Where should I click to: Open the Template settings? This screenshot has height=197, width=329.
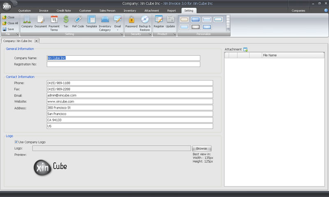(x=91, y=22)
